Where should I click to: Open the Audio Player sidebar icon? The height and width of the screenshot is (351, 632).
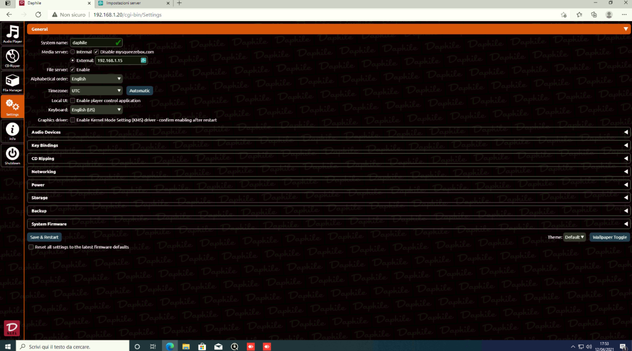[12, 34]
